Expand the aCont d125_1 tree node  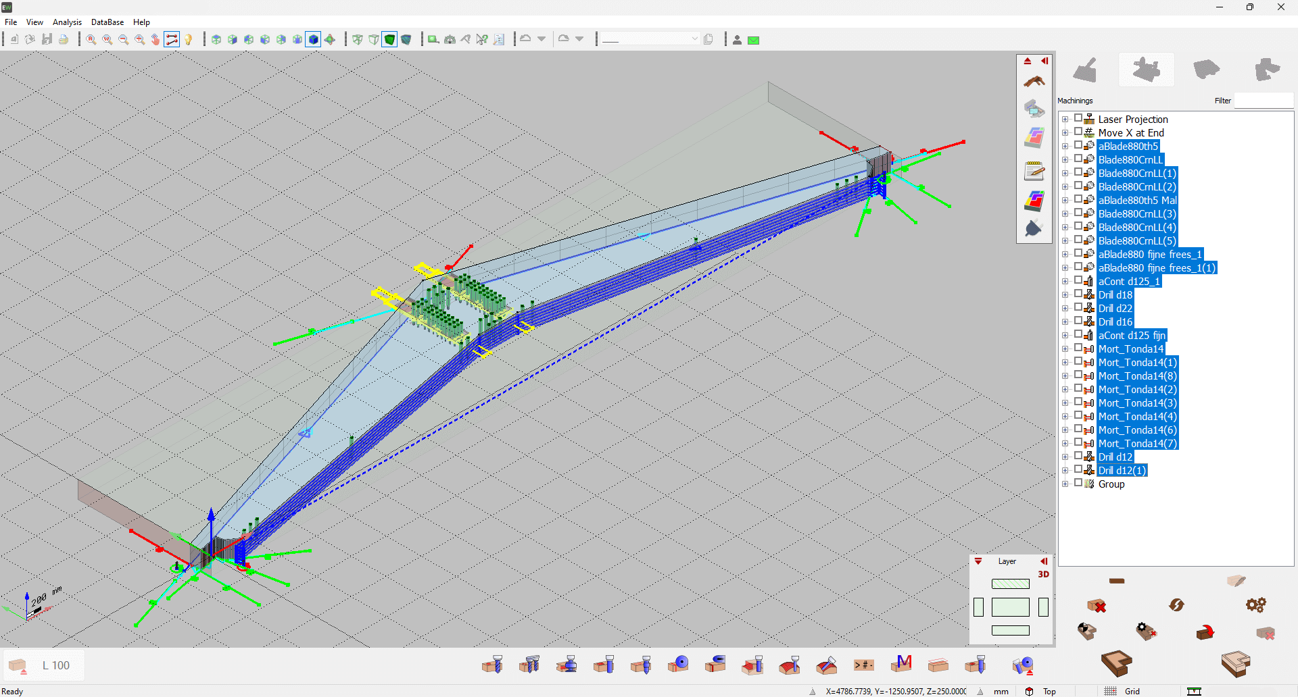(x=1065, y=282)
